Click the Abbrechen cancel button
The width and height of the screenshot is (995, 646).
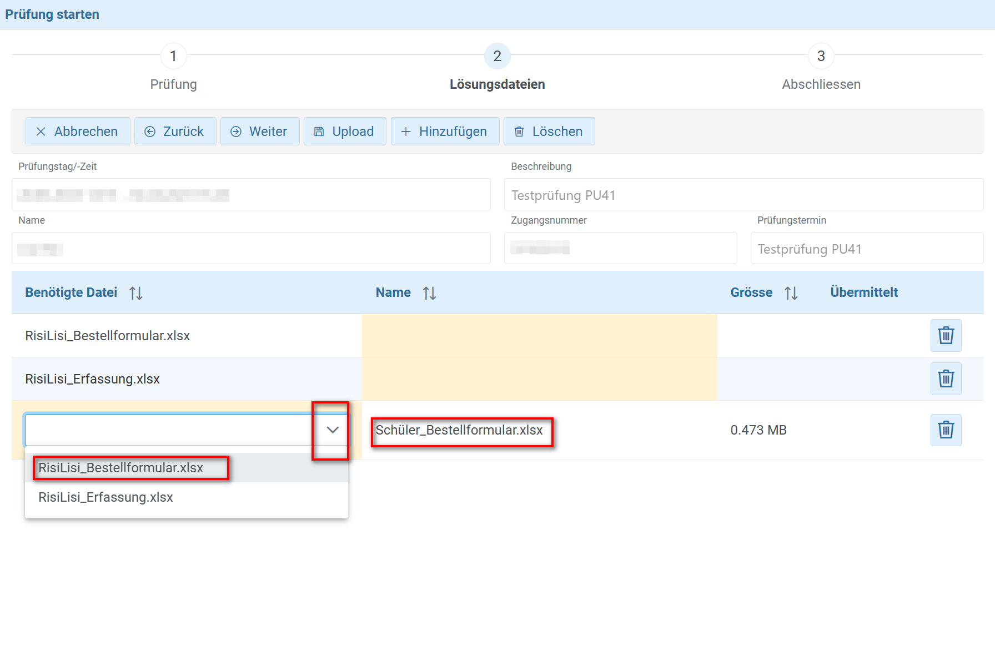(78, 132)
